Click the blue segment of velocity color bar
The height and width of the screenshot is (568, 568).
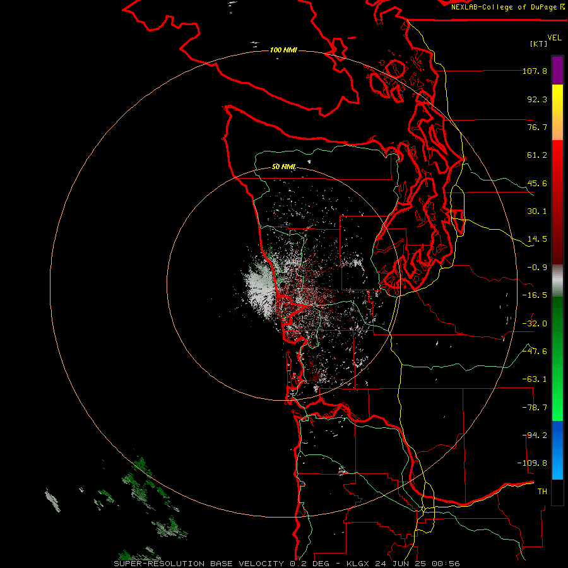click(557, 450)
